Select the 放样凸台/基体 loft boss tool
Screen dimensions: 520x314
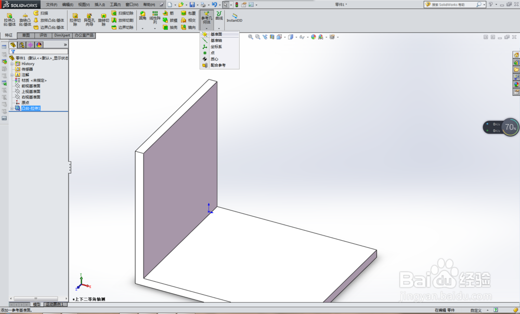click(x=49, y=20)
